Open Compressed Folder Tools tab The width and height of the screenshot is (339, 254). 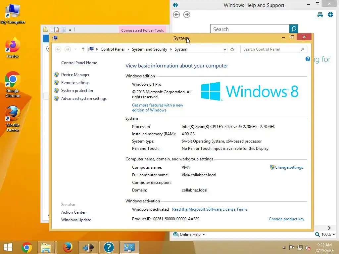coord(142,30)
